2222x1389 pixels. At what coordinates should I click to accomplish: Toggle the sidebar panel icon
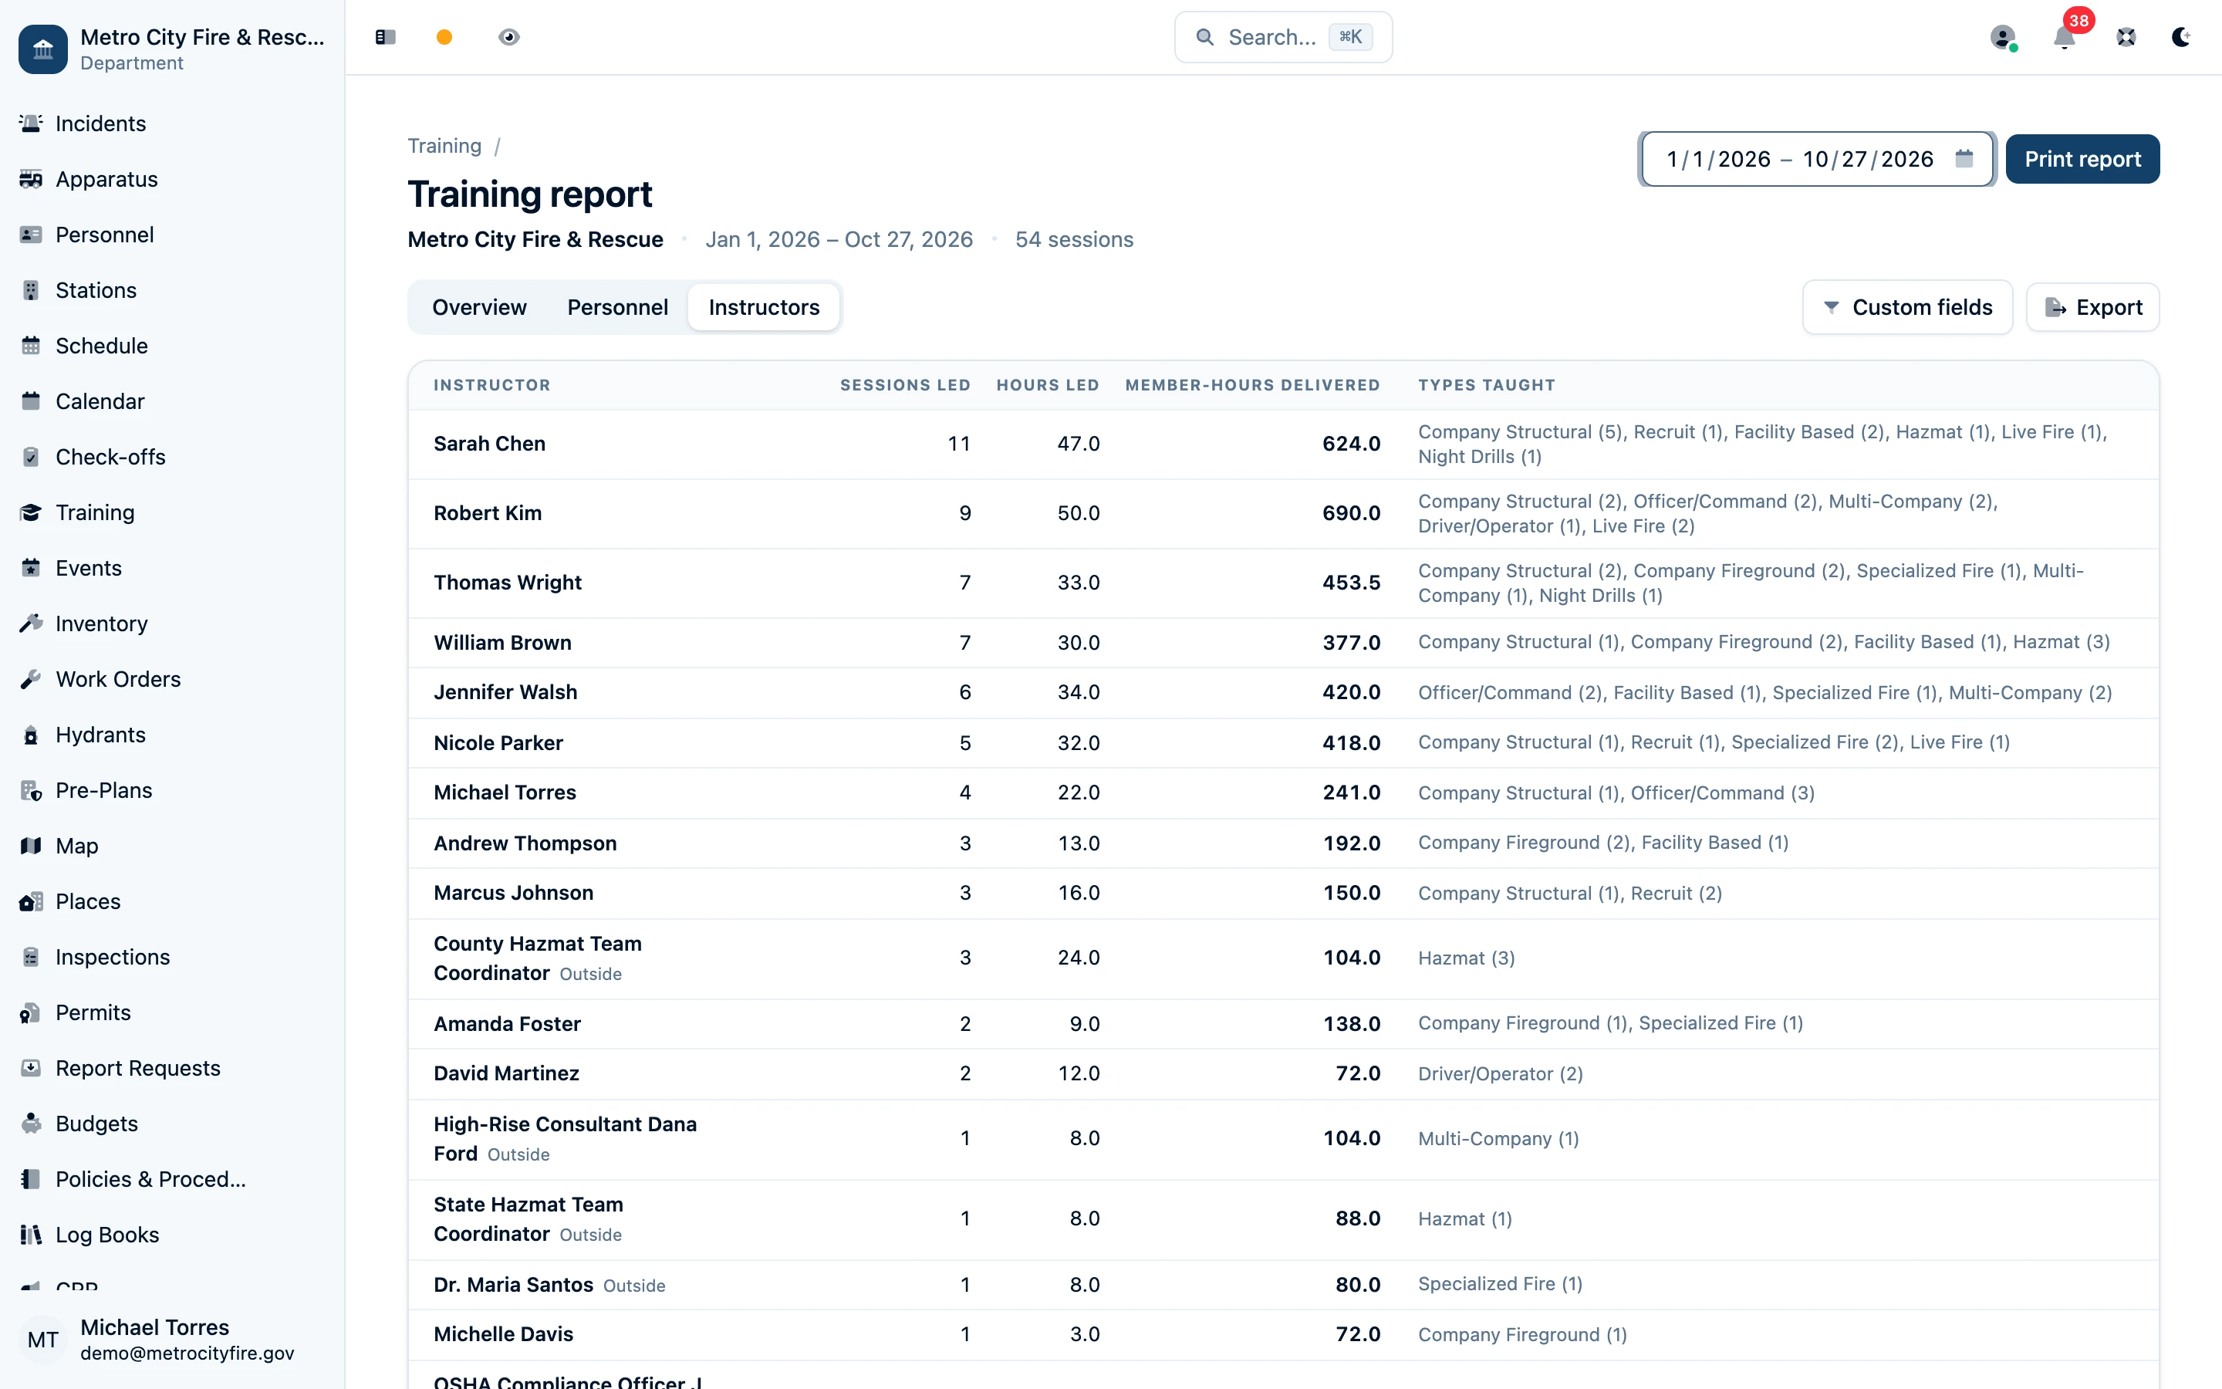(385, 37)
